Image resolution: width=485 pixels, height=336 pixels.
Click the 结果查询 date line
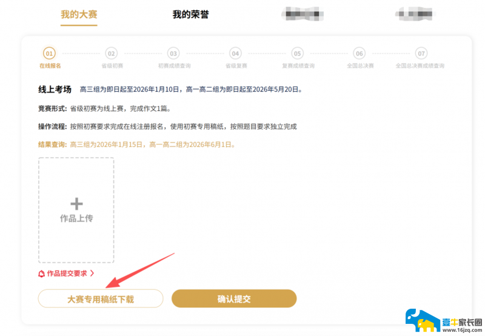click(137, 144)
